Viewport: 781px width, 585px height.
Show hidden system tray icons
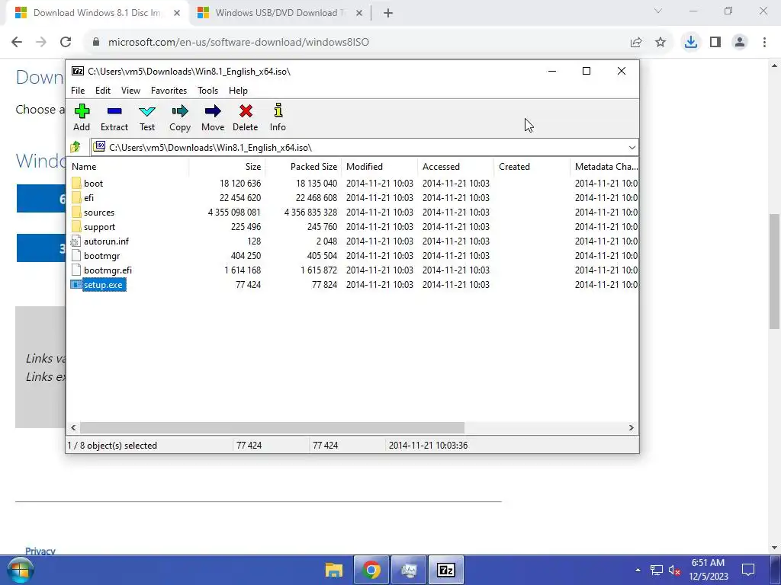pos(638,570)
